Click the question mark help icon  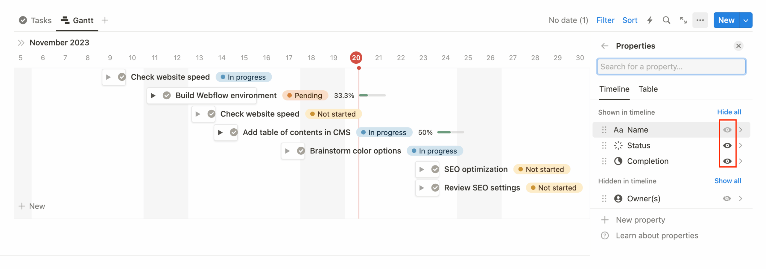pos(605,236)
